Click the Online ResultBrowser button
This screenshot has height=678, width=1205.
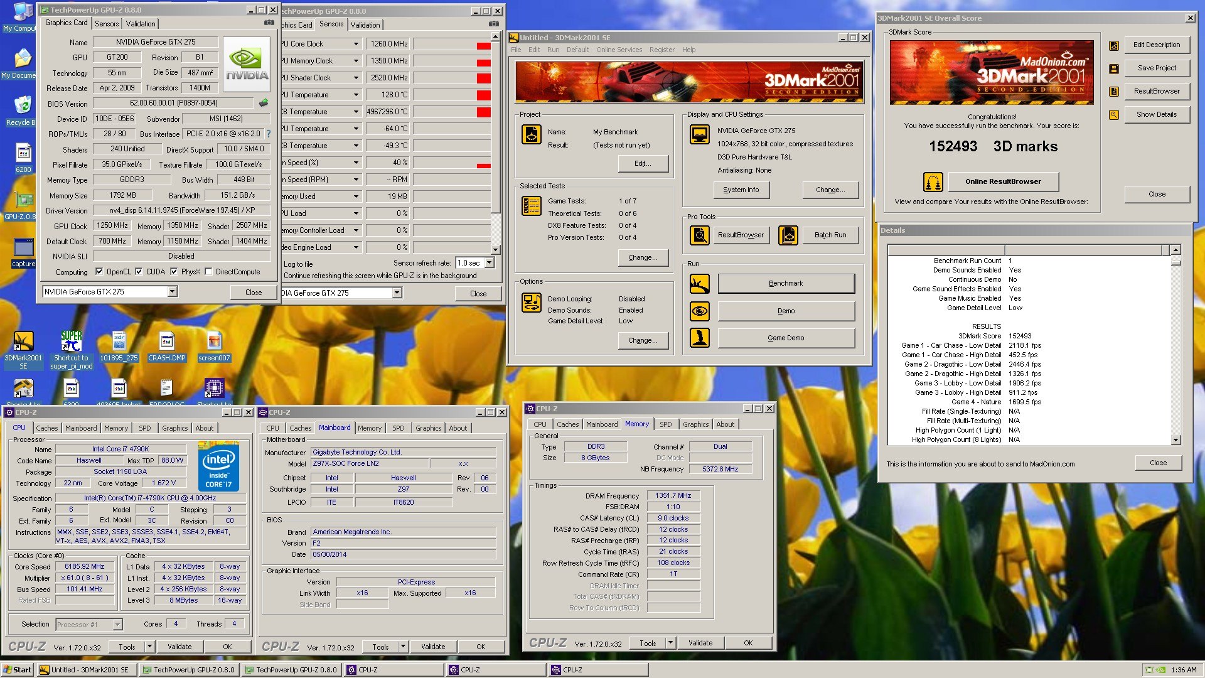point(1002,182)
